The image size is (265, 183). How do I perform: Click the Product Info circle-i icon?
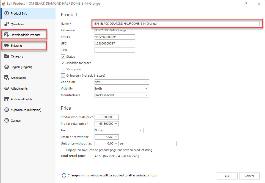click(7, 13)
